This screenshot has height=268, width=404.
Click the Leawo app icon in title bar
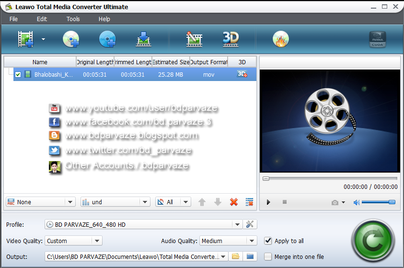[9, 7]
